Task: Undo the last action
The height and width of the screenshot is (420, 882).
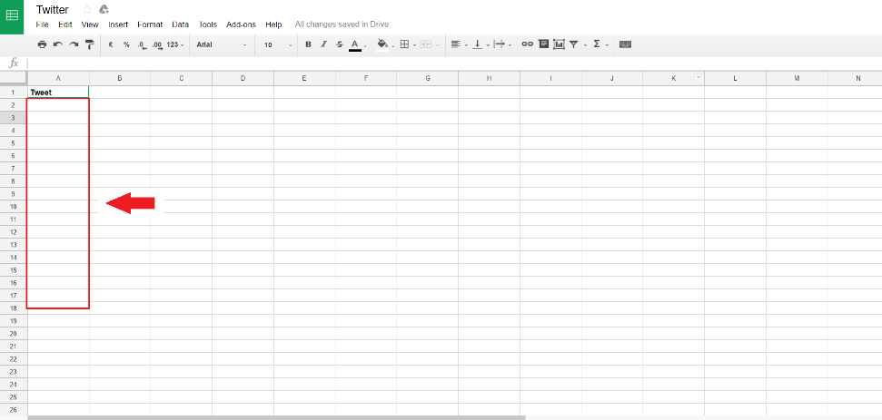Action: (x=58, y=44)
